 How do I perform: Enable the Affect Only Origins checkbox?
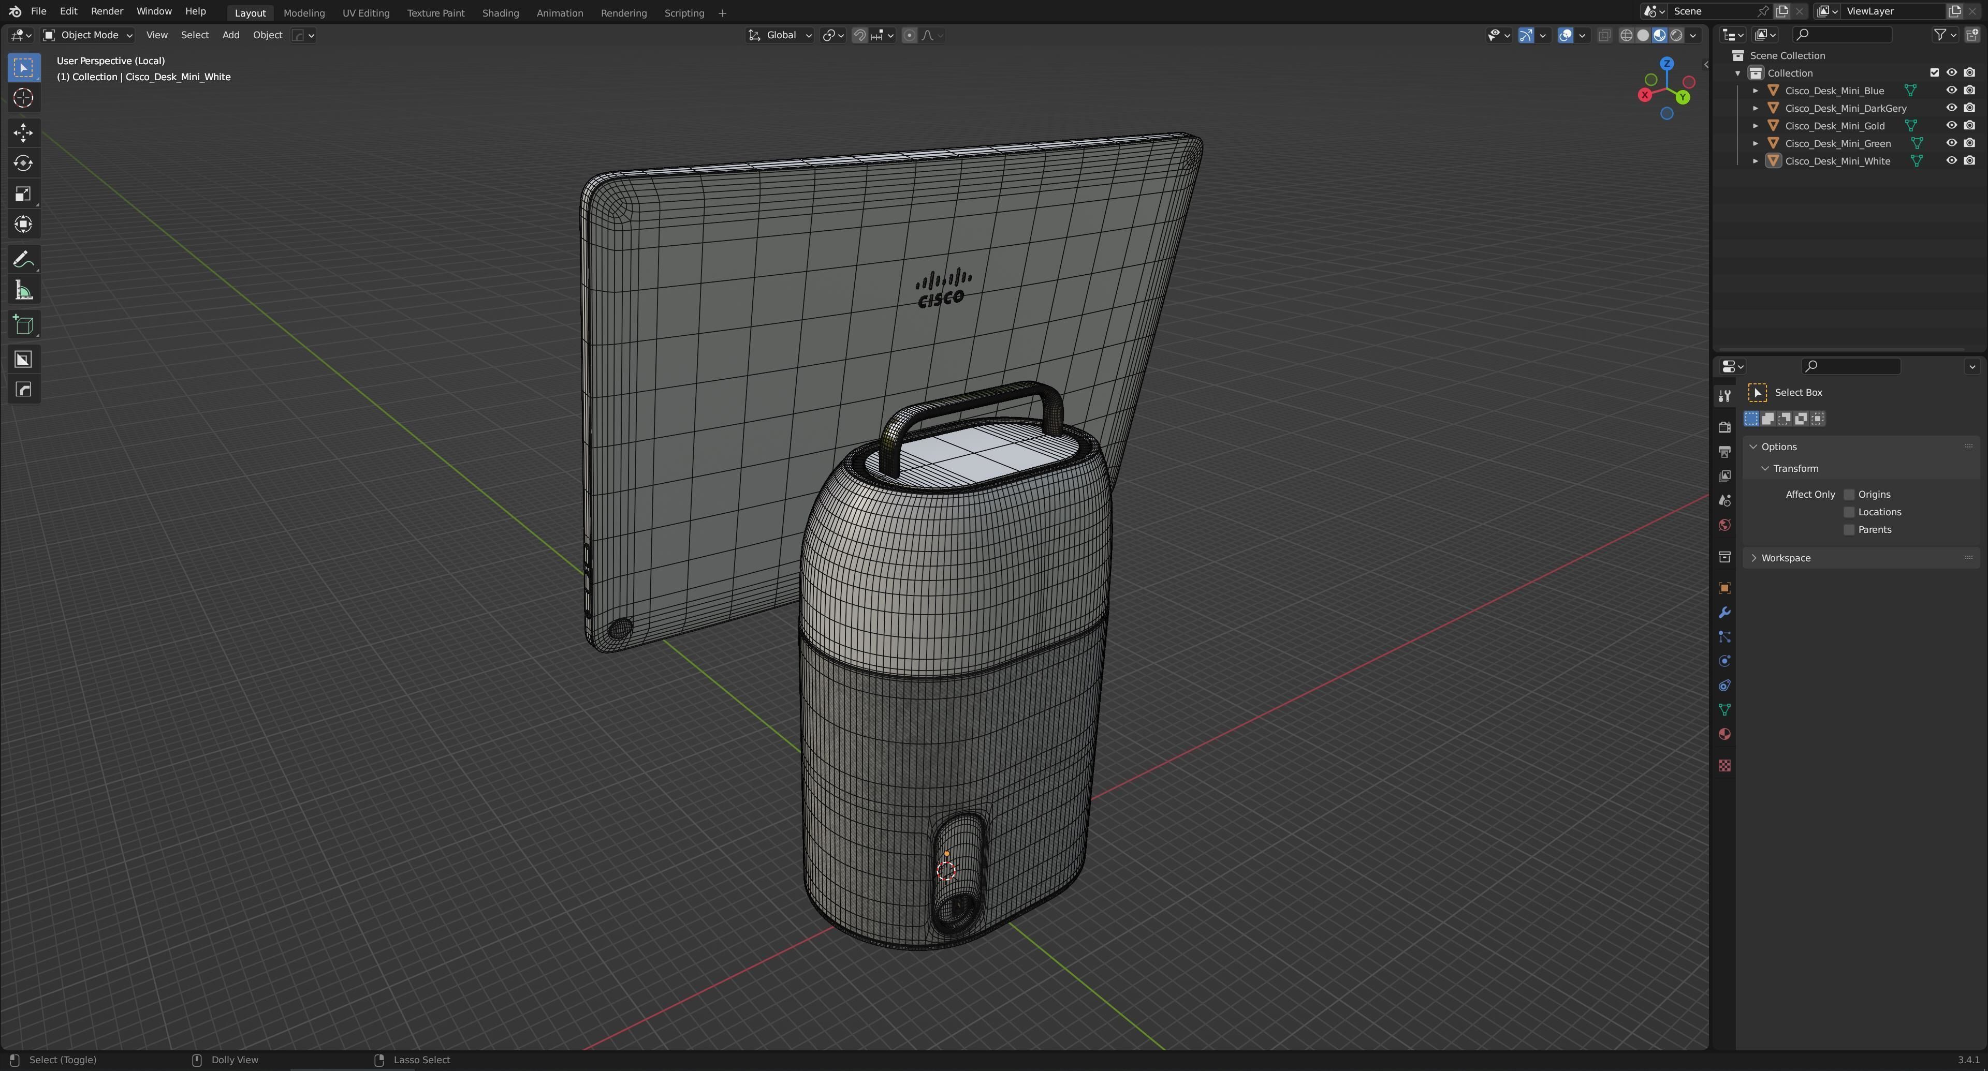click(1849, 494)
